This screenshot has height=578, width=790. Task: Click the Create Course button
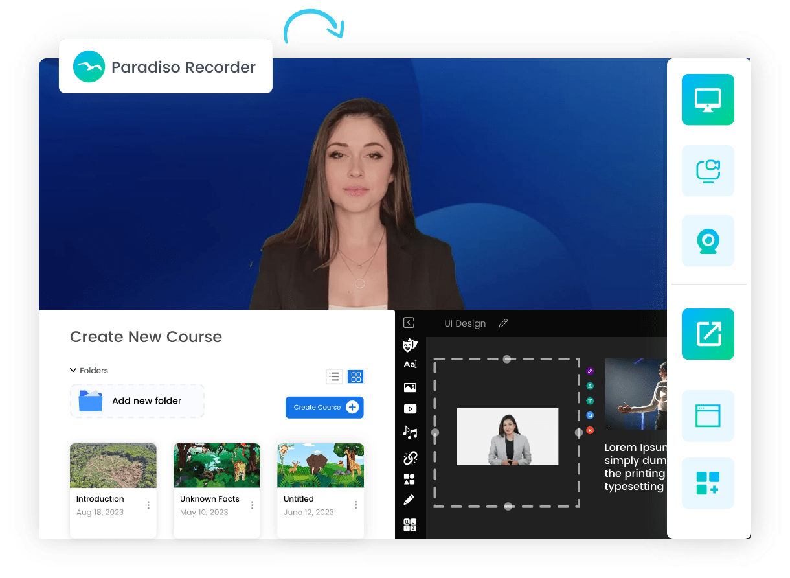click(324, 407)
